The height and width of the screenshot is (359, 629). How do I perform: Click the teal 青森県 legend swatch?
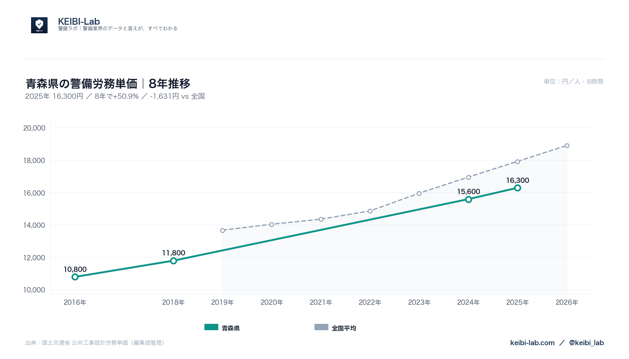[x=211, y=327]
